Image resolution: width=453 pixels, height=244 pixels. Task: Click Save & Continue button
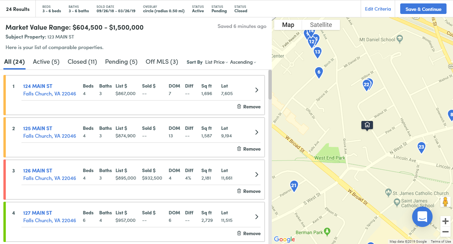point(423,9)
